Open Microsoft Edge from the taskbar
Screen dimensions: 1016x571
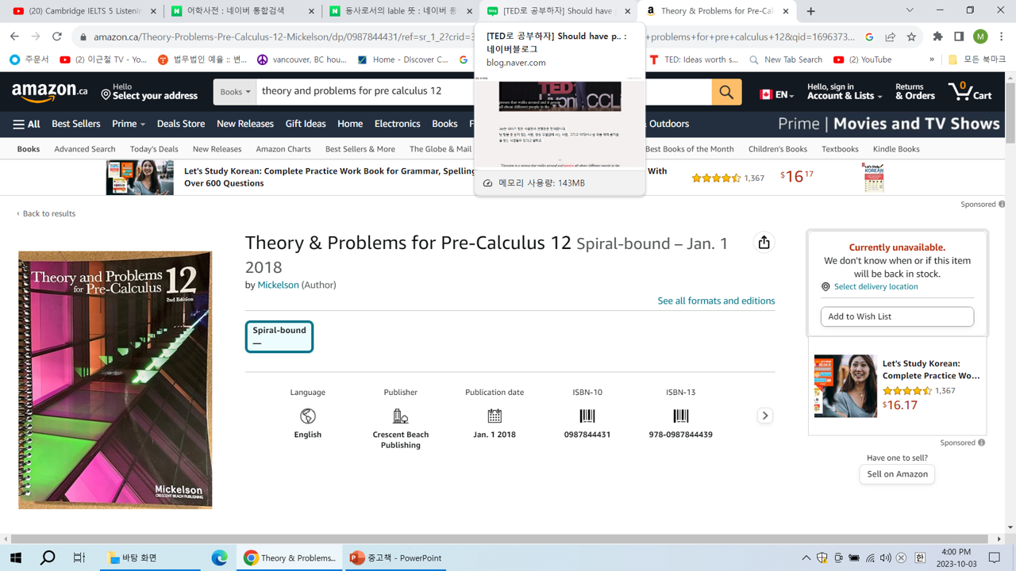pos(219,558)
